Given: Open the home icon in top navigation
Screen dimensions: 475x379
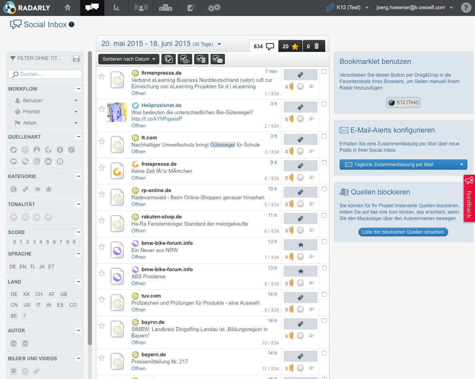Looking at the screenshot, I should (68, 8).
